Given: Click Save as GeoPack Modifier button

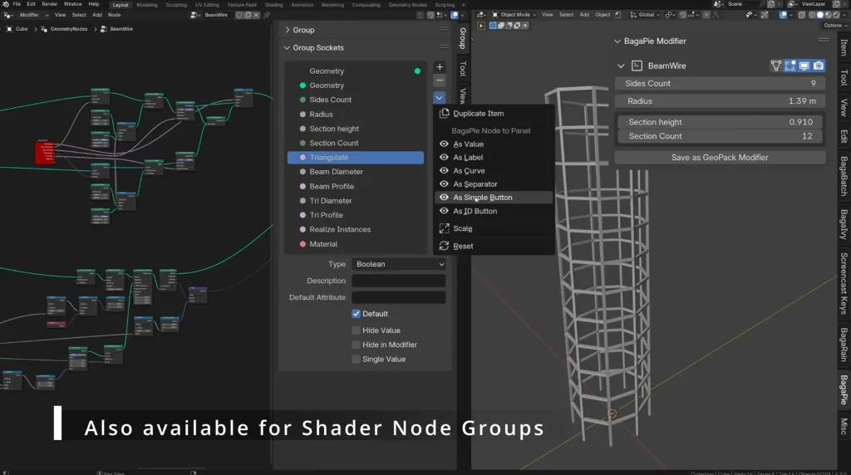Looking at the screenshot, I should [x=720, y=158].
